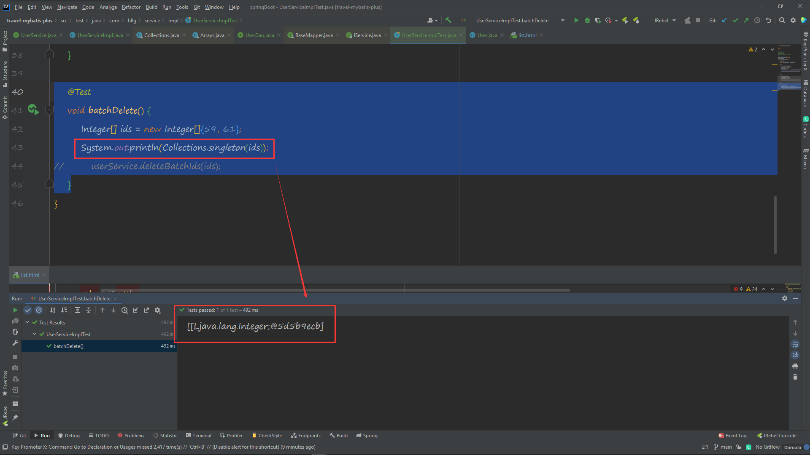Collapse the Test Results tree node
810x455 pixels.
pyautogui.click(x=27, y=322)
